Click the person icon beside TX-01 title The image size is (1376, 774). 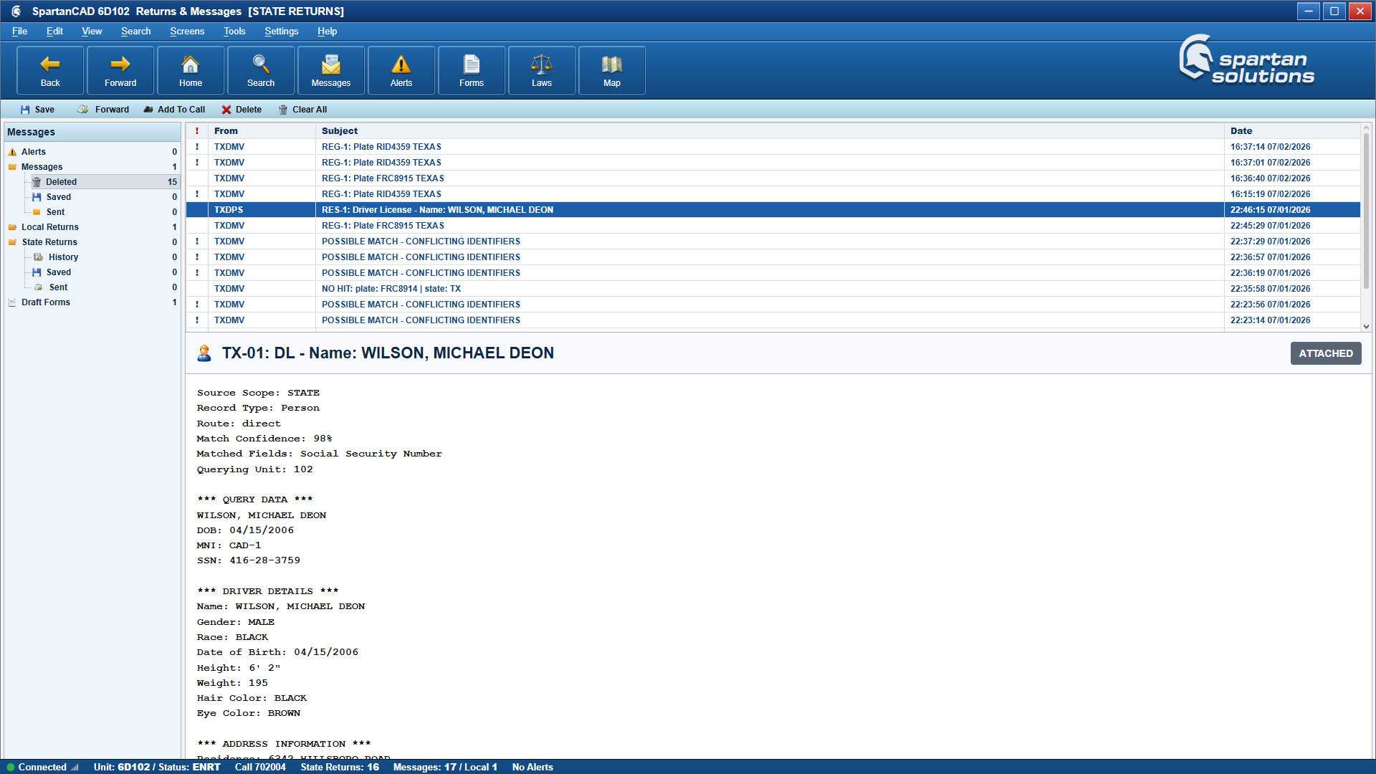tap(204, 353)
